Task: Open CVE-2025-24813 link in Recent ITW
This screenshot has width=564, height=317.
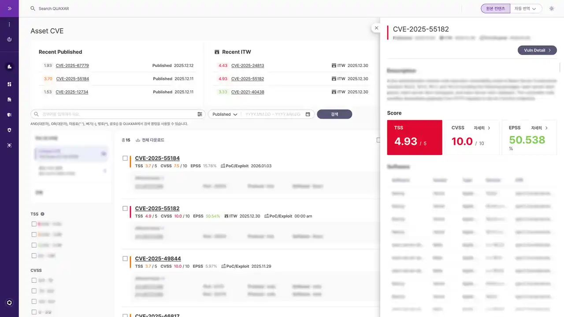Action: (247, 66)
